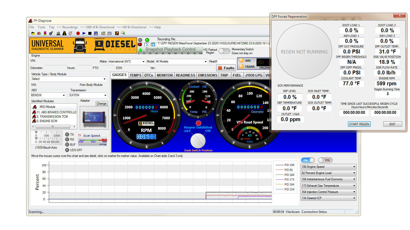Click the snapshot step-forward arrow icon
The height and width of the screenshot is (230, 410).
coord(147,45)
